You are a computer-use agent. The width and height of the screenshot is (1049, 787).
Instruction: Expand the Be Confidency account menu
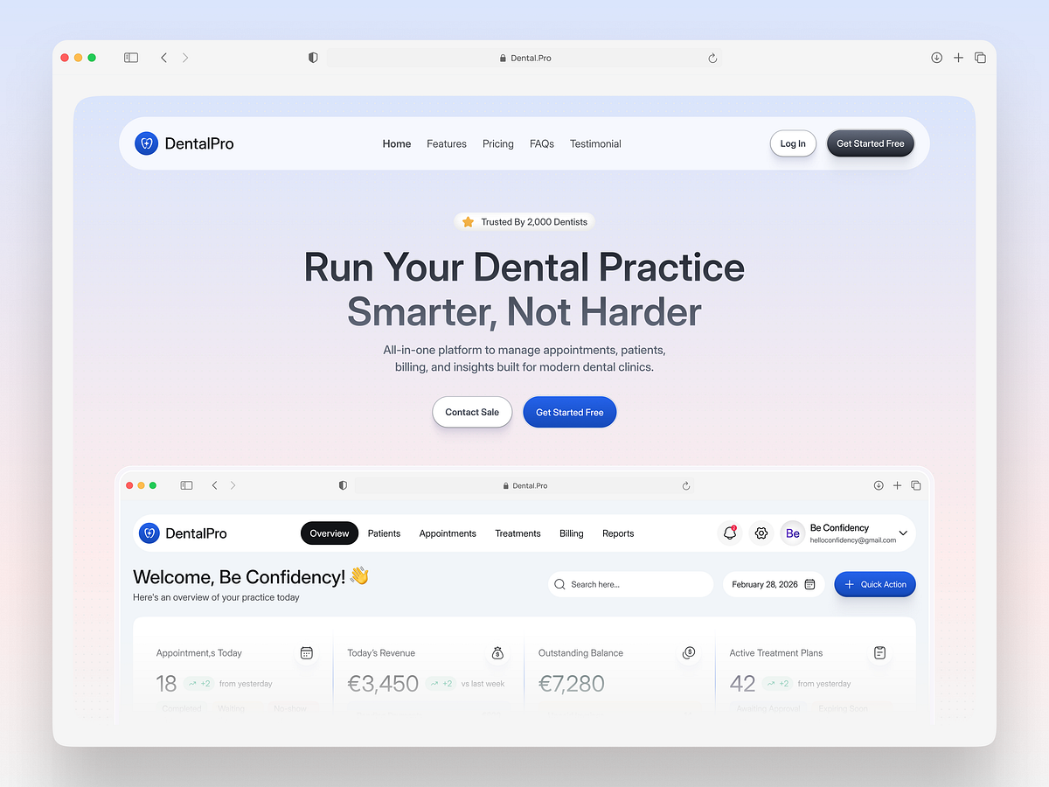(x=903, y=533)
